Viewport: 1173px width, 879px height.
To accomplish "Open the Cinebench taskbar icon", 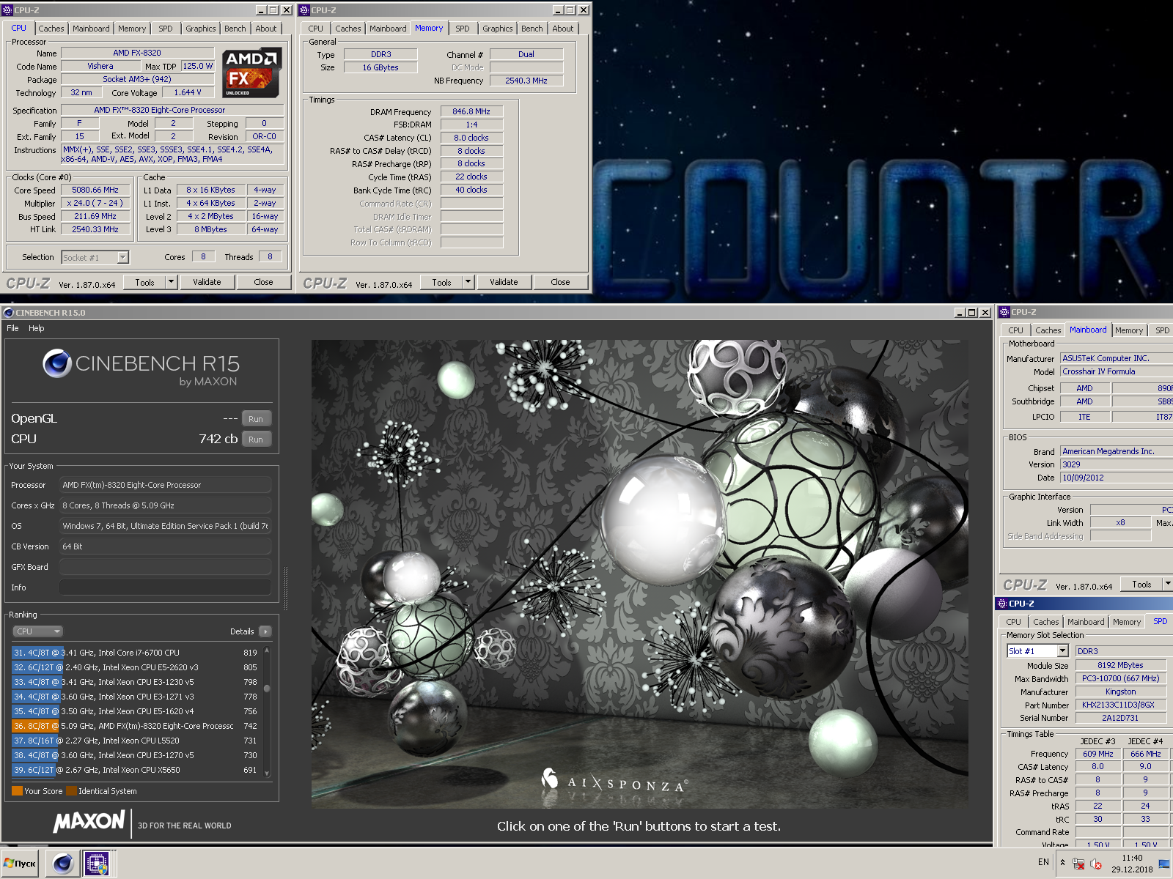I will [62, 864].
